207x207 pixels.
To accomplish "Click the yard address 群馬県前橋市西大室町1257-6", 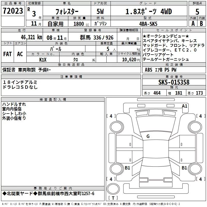I will point(66,194).
